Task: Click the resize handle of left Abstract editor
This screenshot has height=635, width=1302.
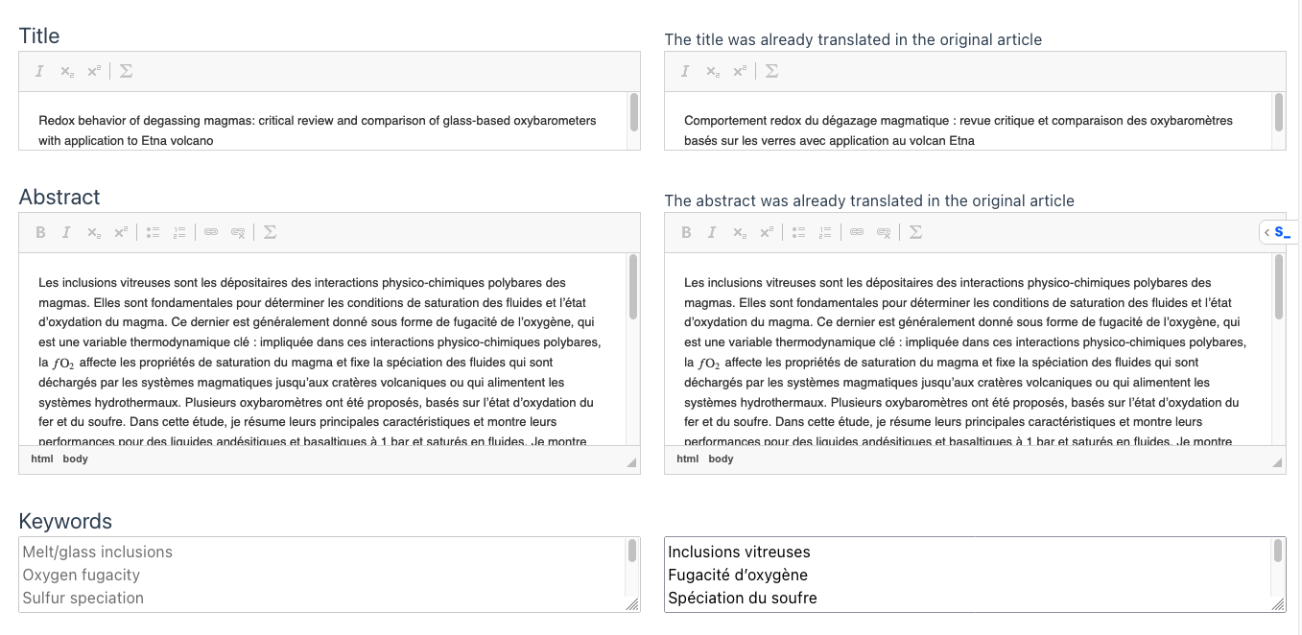Action: click(631, 463)
